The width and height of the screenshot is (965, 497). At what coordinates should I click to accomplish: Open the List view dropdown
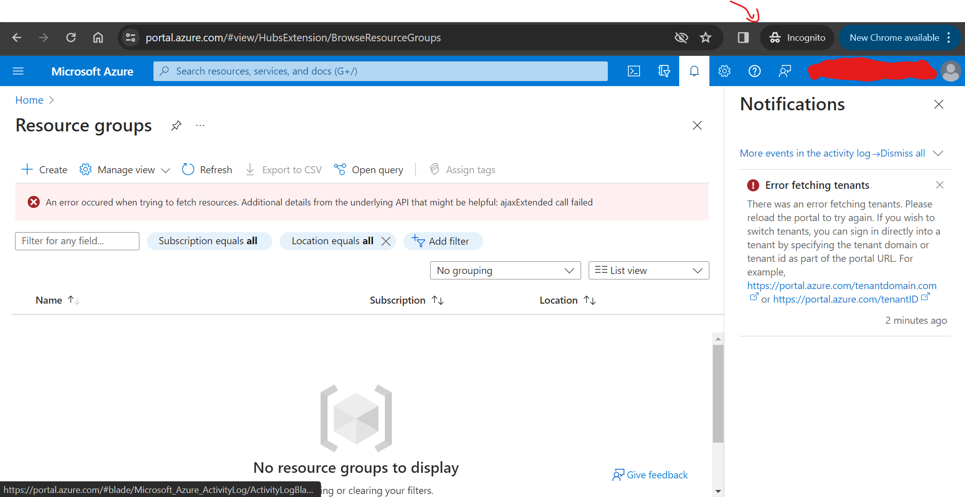[649, 270]
